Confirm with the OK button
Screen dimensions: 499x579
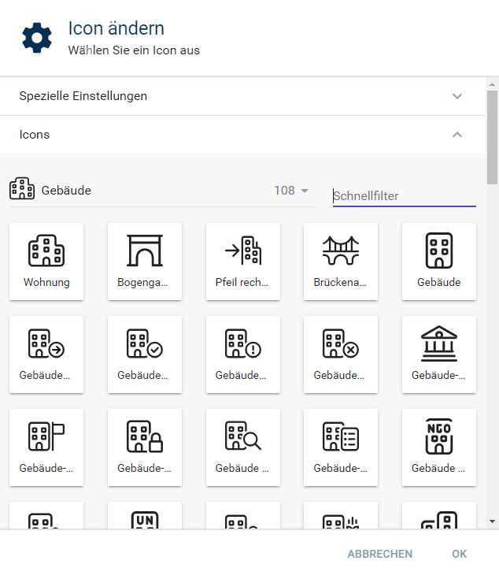click(459, 554)
